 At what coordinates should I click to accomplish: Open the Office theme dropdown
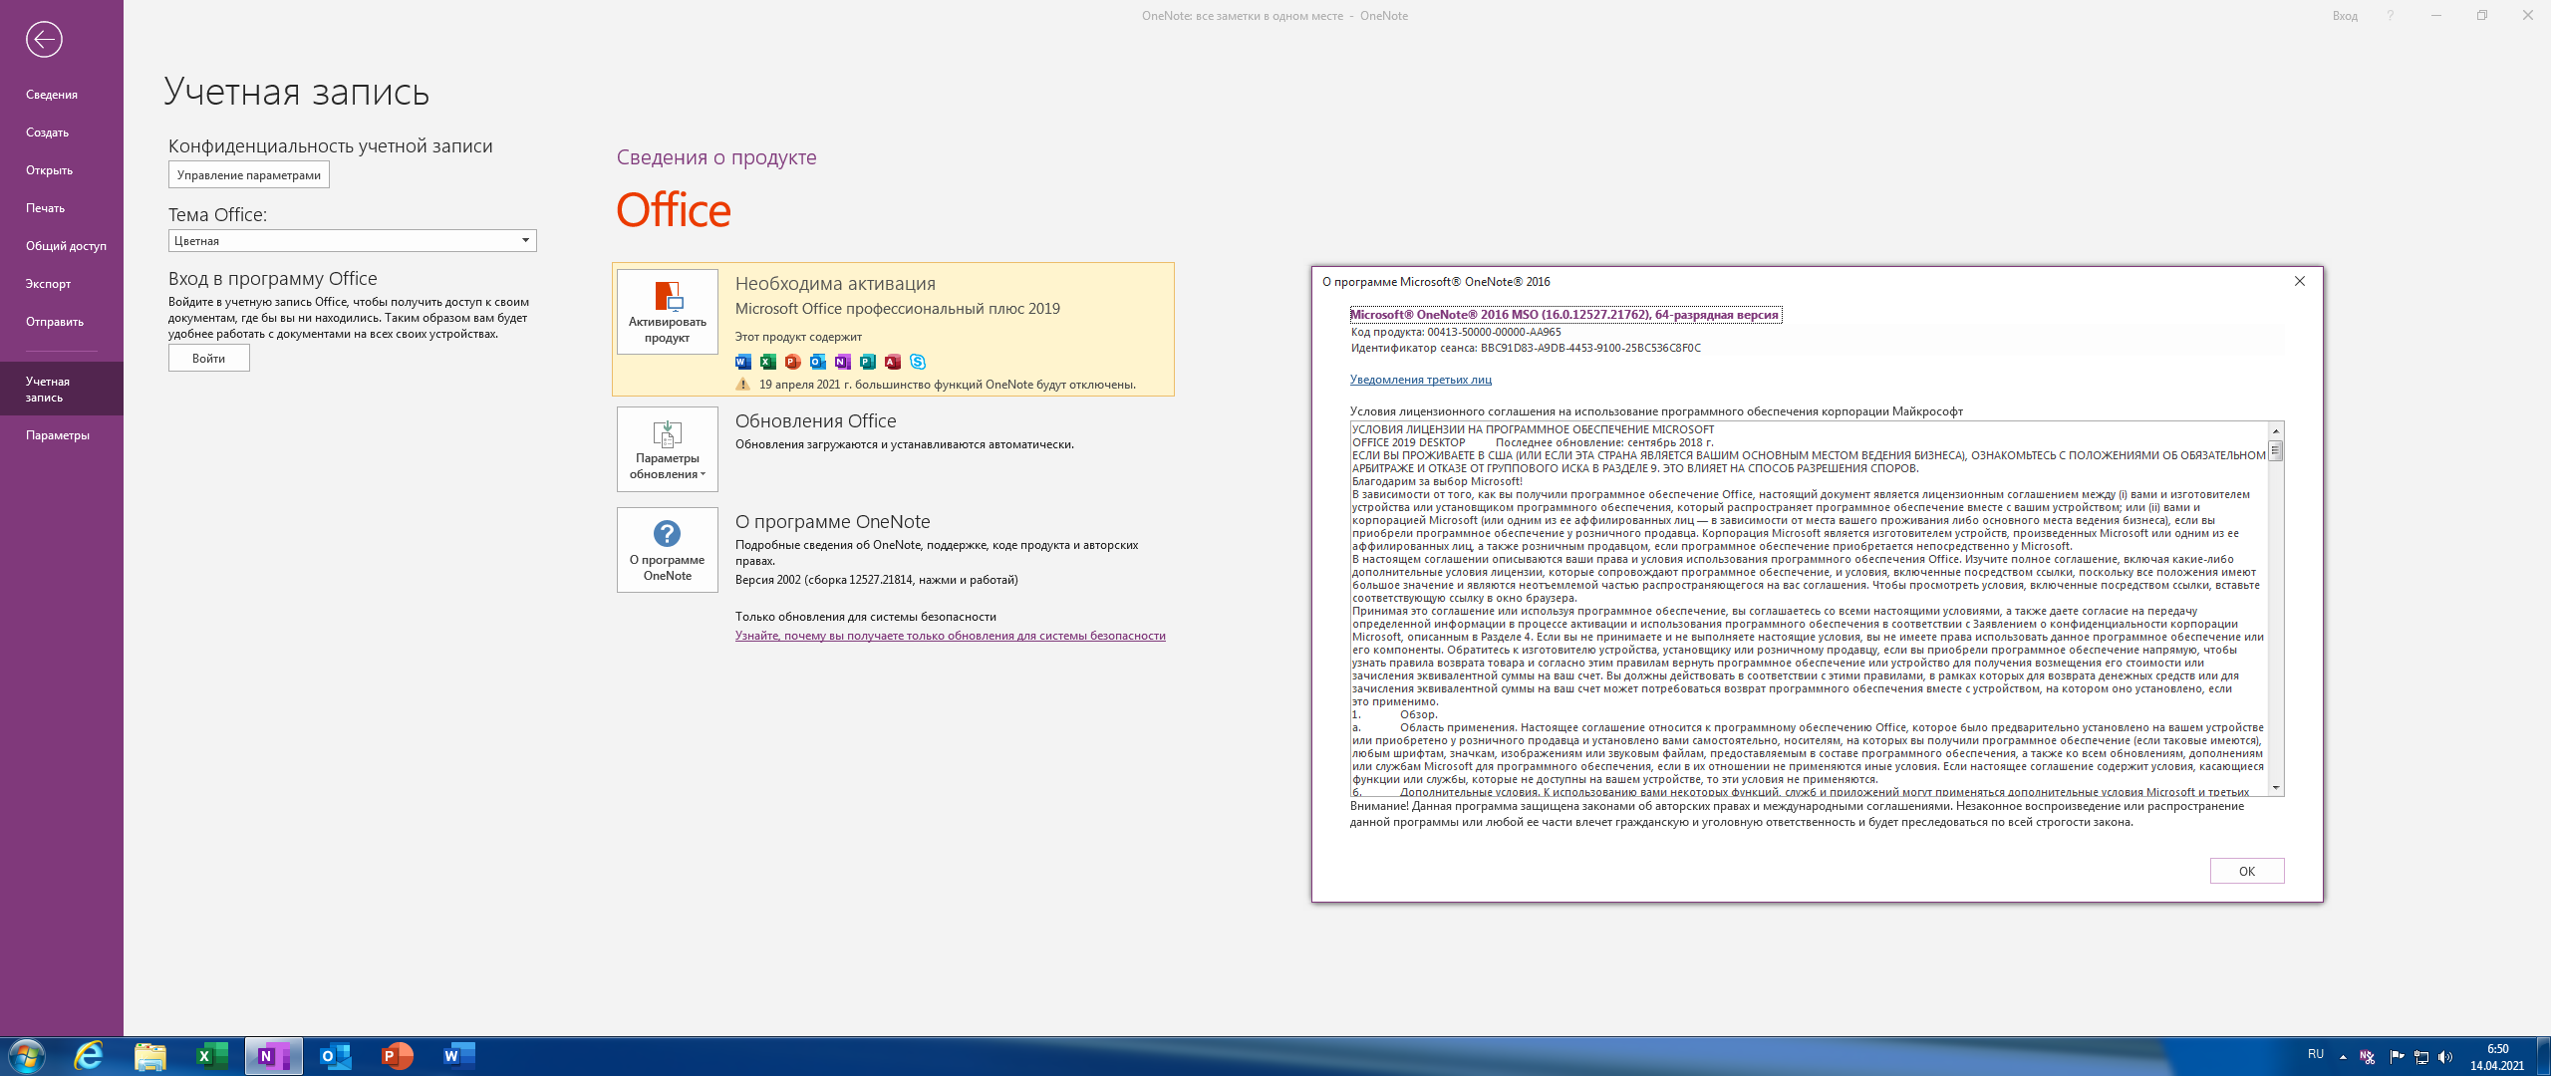[353, 241]
